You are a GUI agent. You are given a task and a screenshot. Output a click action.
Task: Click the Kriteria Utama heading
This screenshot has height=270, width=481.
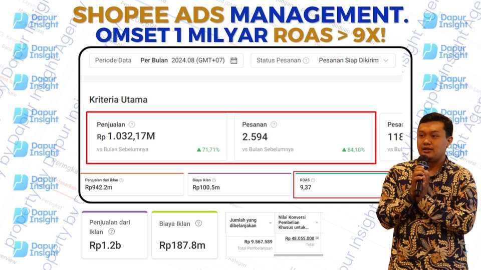(118, 100)
